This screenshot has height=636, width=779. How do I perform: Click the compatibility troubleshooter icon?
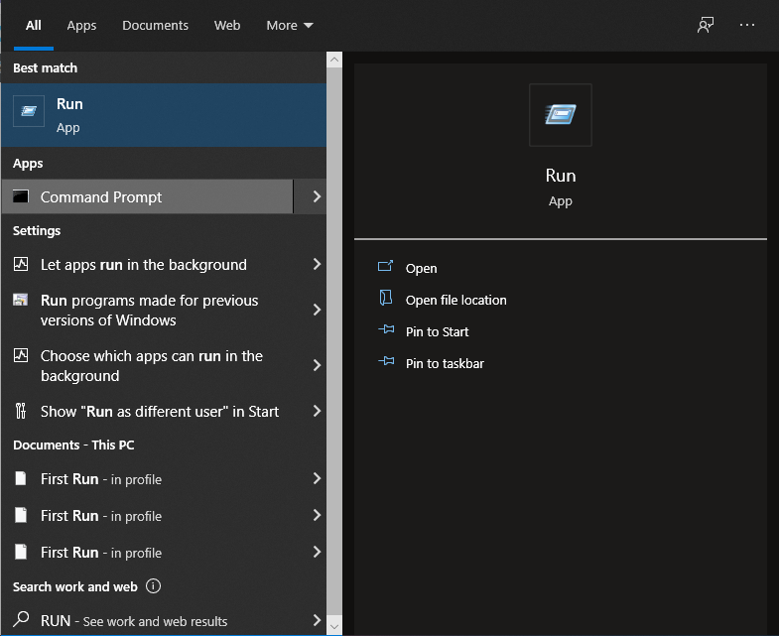pyautogui.click(x=21, y=300)
